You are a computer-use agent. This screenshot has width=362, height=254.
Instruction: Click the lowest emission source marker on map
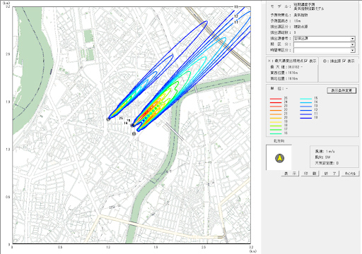134,133
